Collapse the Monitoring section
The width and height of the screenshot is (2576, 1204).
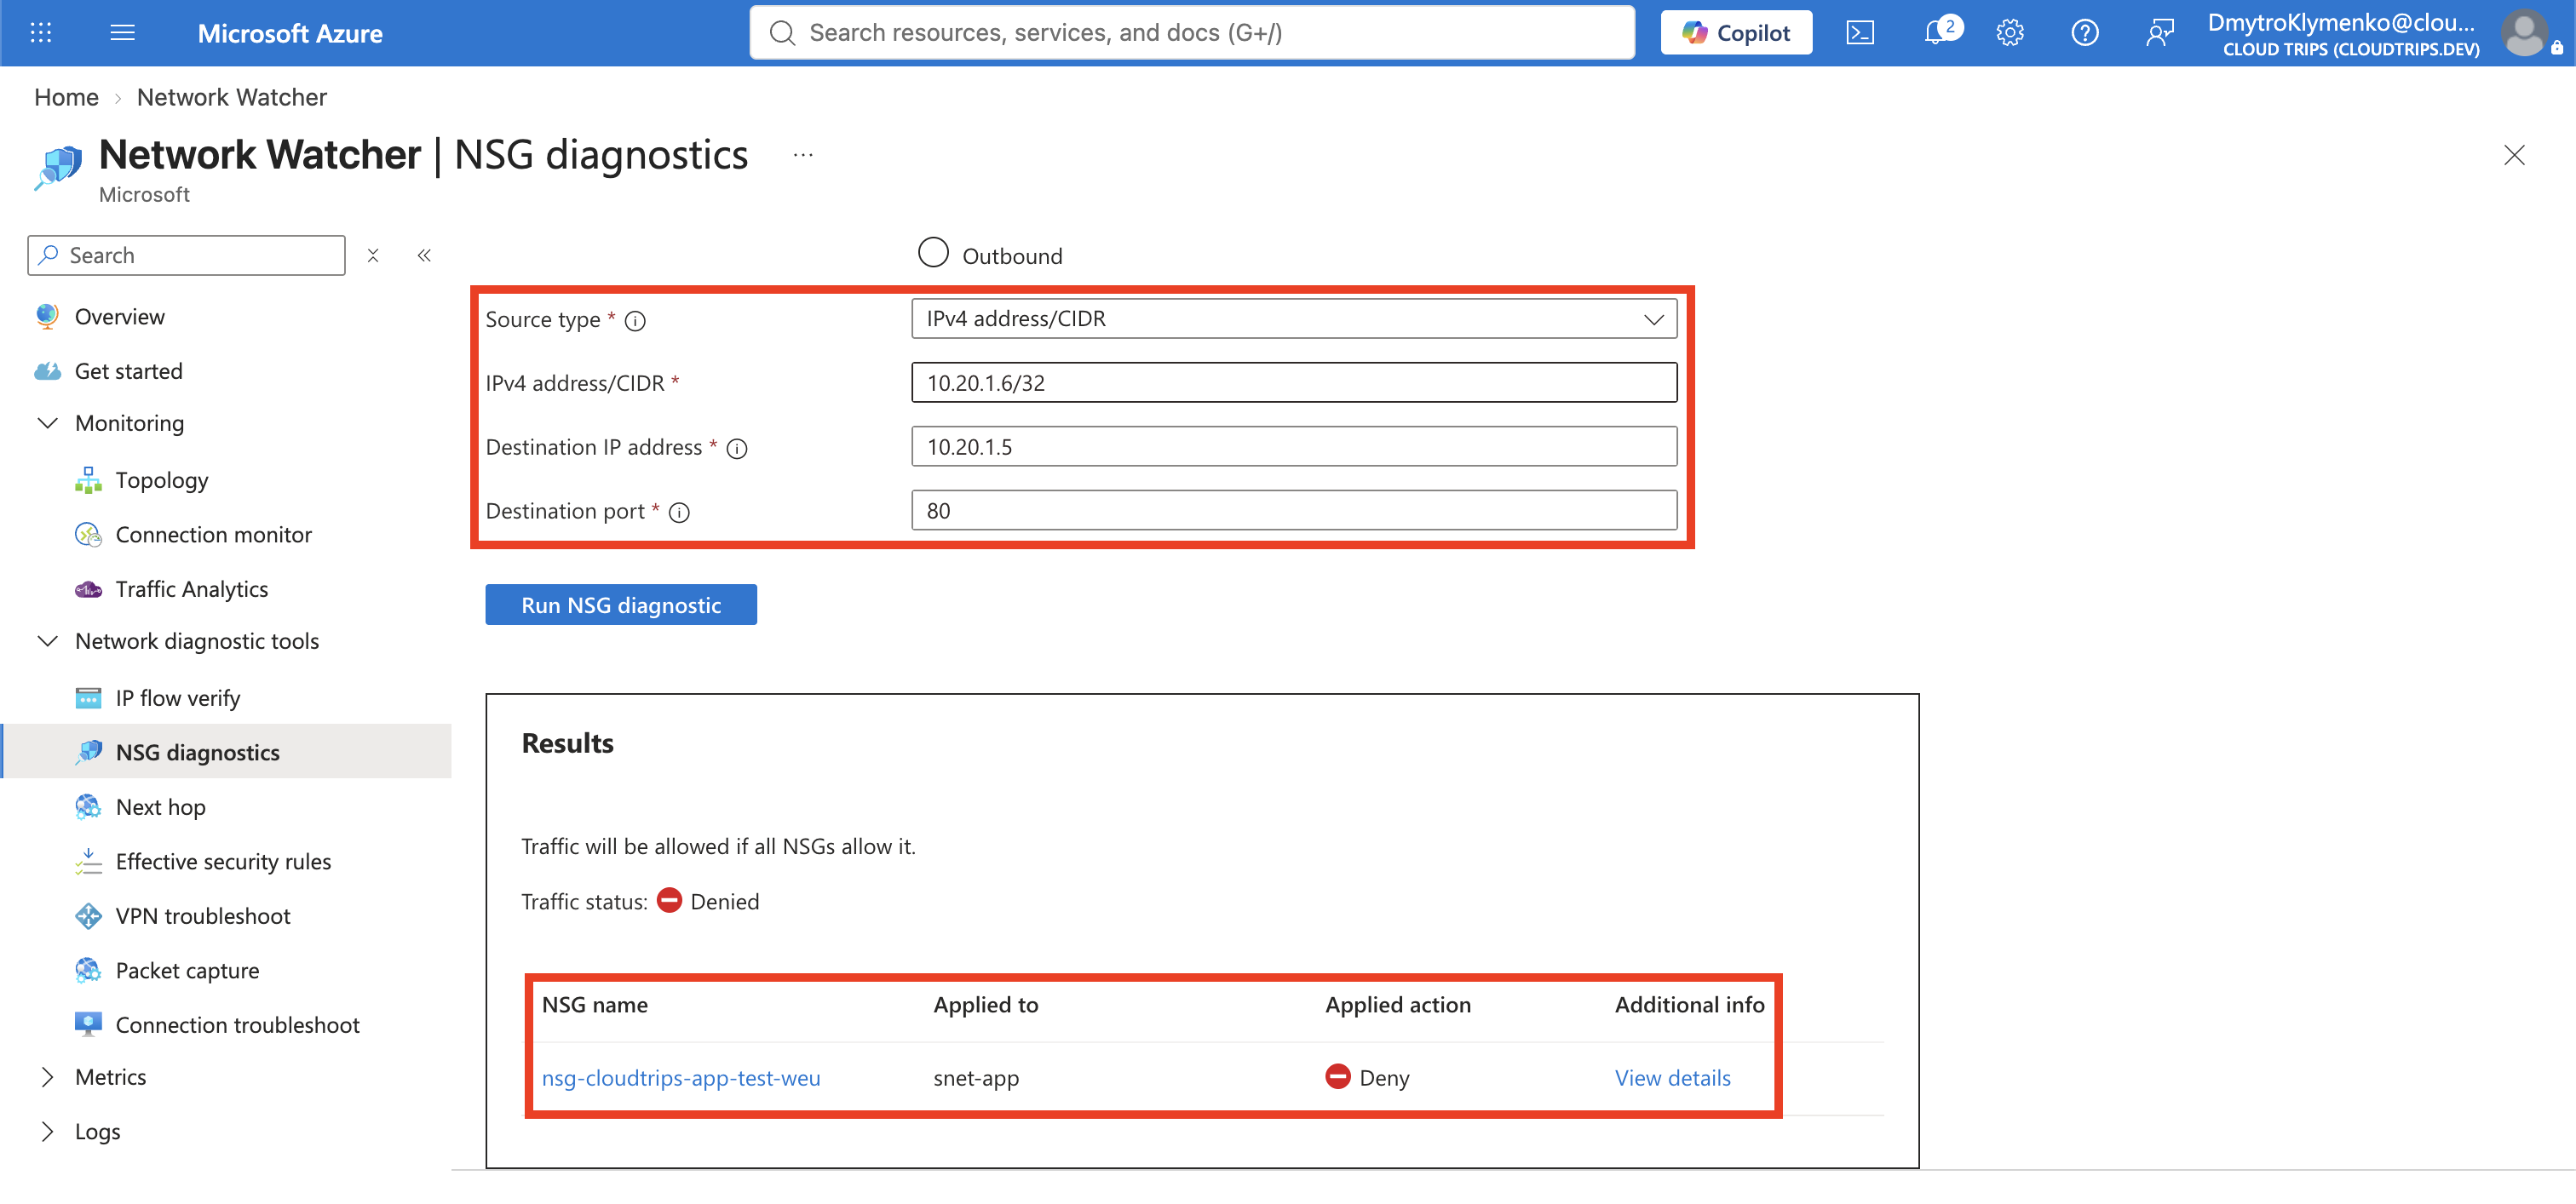point(47,422)
